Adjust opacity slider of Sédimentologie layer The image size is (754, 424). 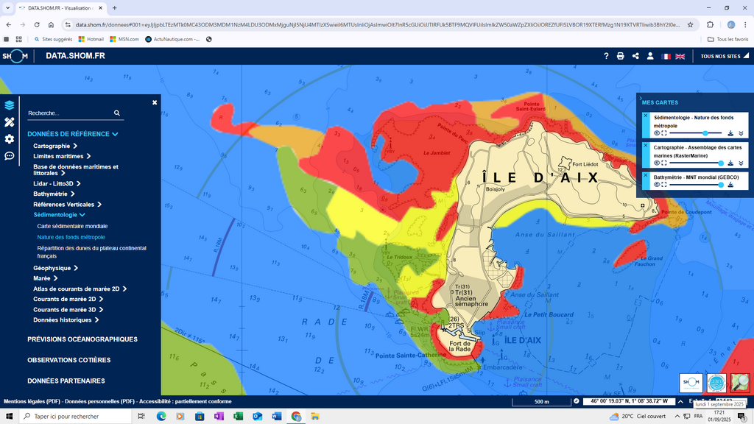pyautogui.click(x=696, y=133)
